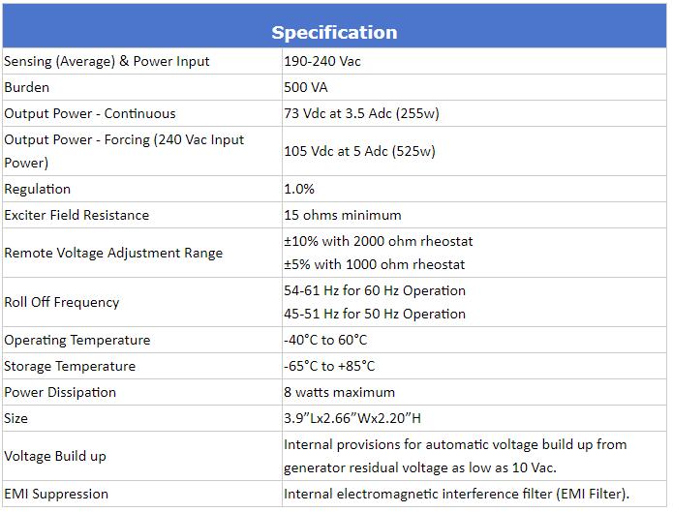Select the 8 watts maximum value
Viewport: 673px width, 512px height.
[x=339, y=392]
